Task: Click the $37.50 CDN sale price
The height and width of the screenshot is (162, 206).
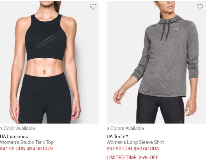Action: point(119,148)
